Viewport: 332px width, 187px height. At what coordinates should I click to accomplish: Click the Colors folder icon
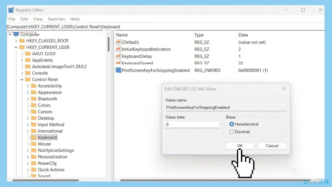34,105
